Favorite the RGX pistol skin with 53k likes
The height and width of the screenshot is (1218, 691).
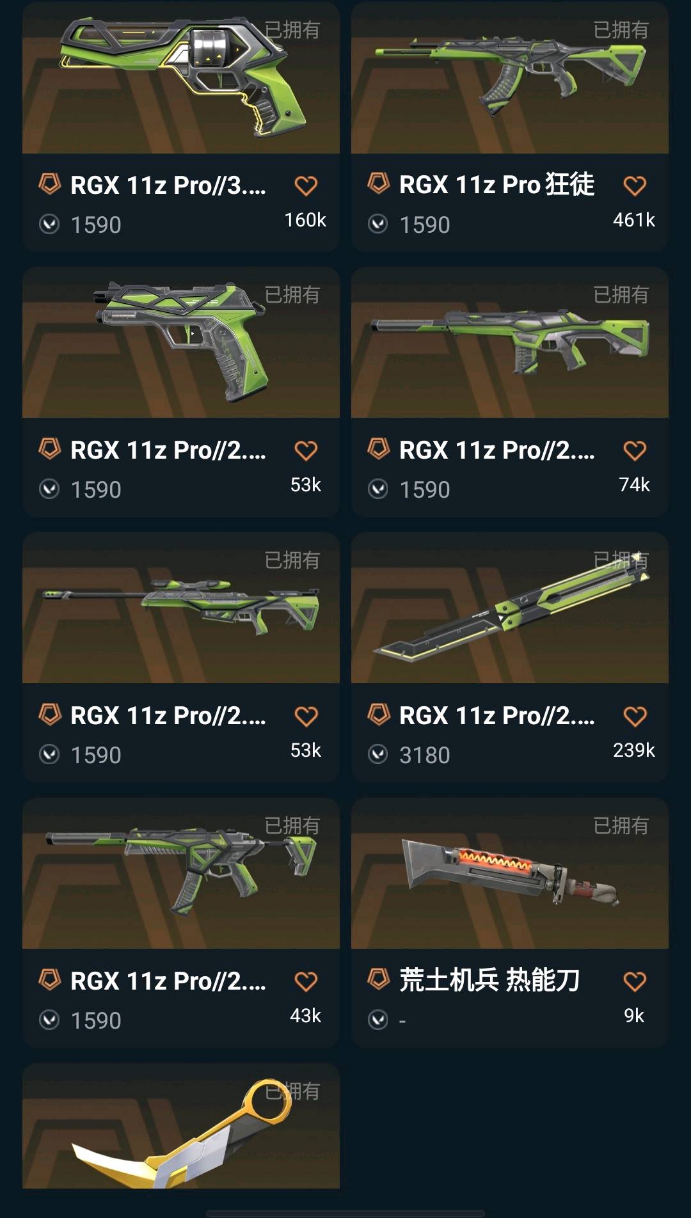(x=306, y=450)
